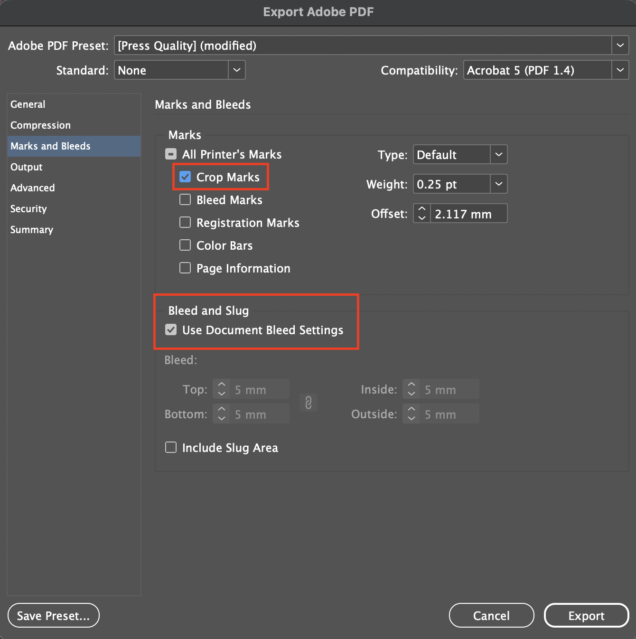Click the Offset value field
Screen dimensions: 636x639
[x=468, y=214]
